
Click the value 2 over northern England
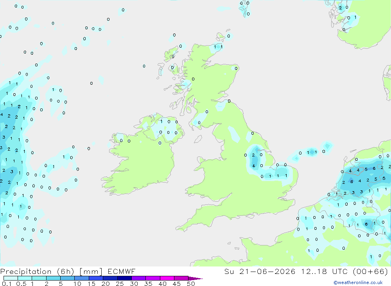click(x=253, y=155)
